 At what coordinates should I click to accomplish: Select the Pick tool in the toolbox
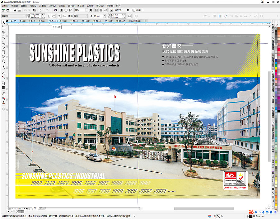coord(3,22)
